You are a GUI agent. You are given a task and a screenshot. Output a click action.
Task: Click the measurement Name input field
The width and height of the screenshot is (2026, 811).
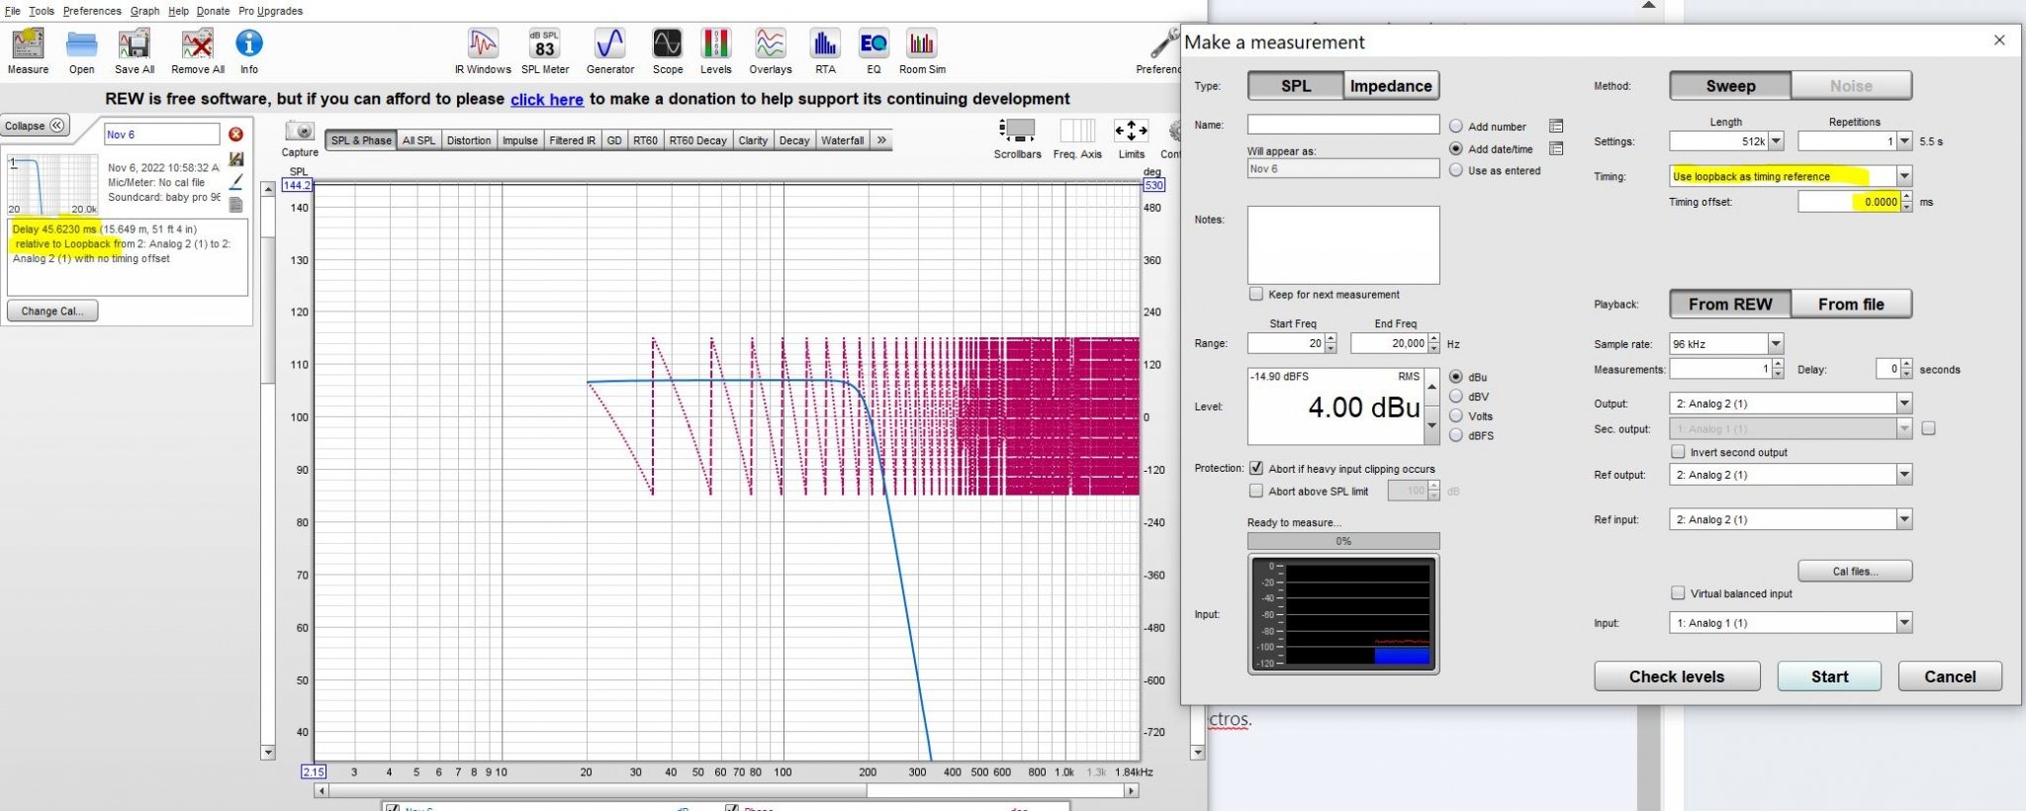click(x=1342, y=125)
